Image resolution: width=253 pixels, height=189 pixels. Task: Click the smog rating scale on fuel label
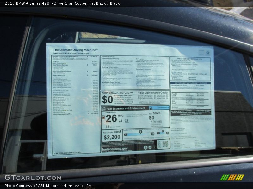163,133
